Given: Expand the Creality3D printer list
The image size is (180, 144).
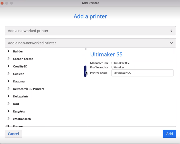Looking at the screenshot, I should click(x=8, y=66).
